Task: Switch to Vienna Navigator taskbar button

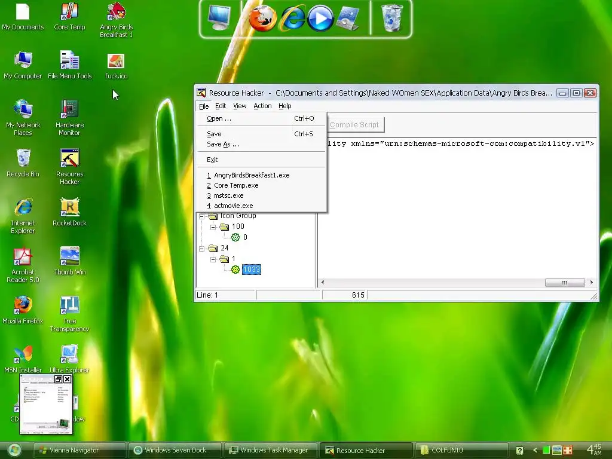Action: point(79,450)
